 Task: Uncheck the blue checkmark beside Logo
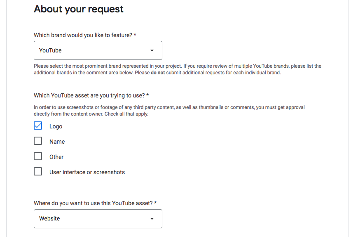[x=38, y=126]
